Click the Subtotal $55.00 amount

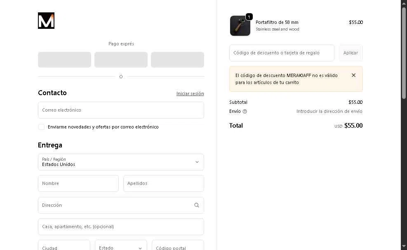355,102
